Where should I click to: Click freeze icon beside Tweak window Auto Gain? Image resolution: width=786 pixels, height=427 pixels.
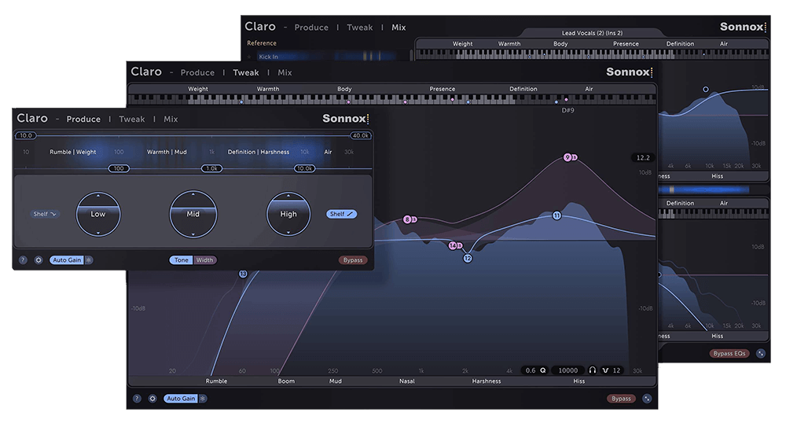(x=203, y=399)
